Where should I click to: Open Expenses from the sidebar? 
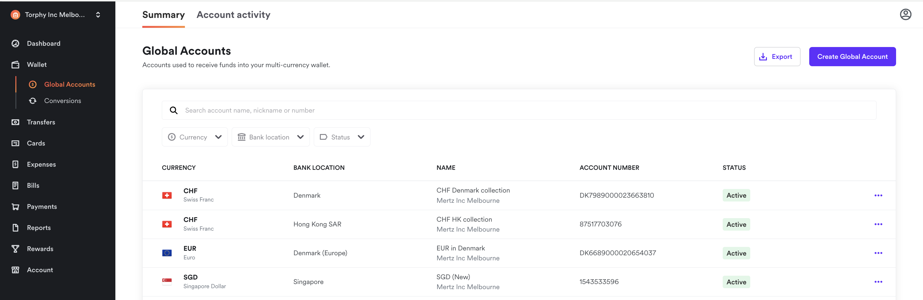pyautogui.click(x=15, y=164)
